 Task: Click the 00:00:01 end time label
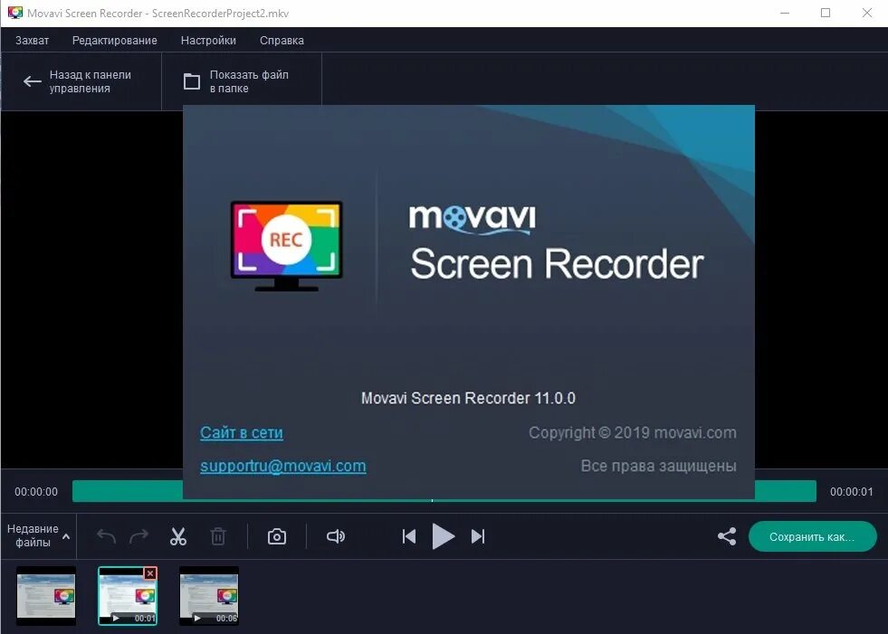pos(852,491)
